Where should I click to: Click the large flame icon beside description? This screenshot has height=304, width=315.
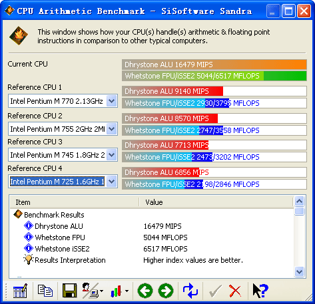point(19,36)
